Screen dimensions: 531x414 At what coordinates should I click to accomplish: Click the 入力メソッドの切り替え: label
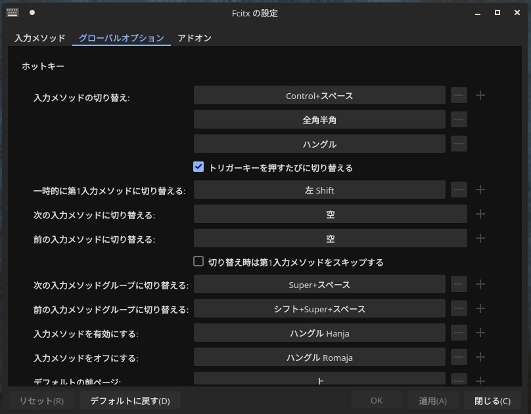click(x=81, y=98)
